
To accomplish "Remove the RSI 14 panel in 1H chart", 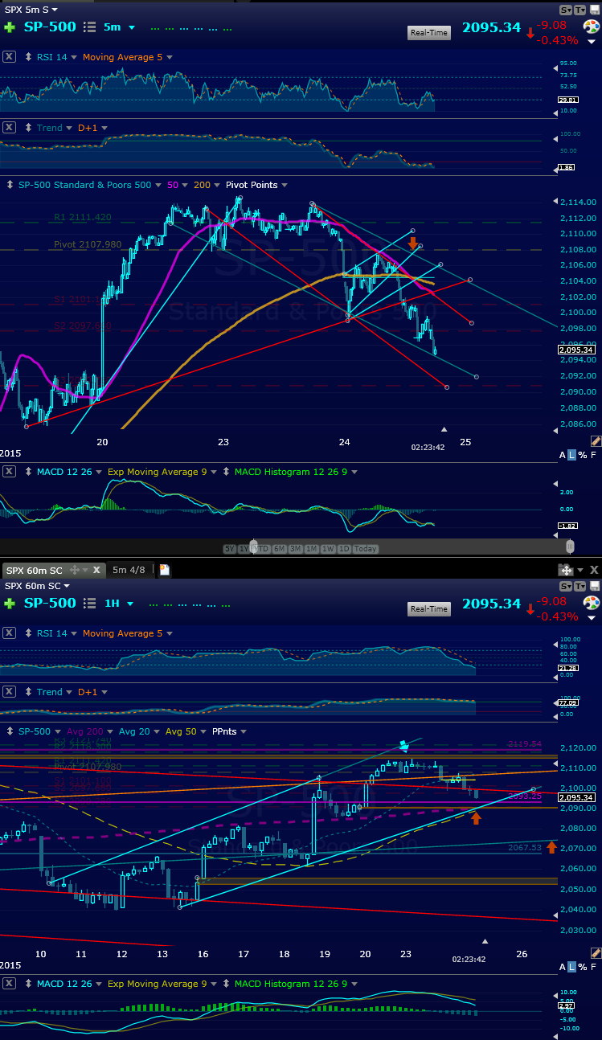I will [9, 633].
